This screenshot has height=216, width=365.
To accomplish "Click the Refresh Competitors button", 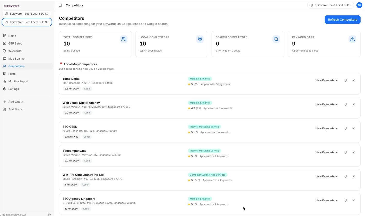I will (342, 20).
